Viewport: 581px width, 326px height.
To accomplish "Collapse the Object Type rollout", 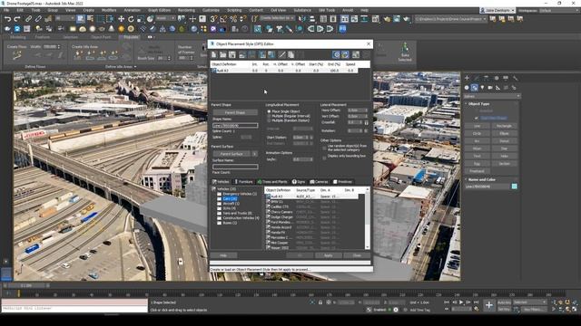I will pos(478,104).
